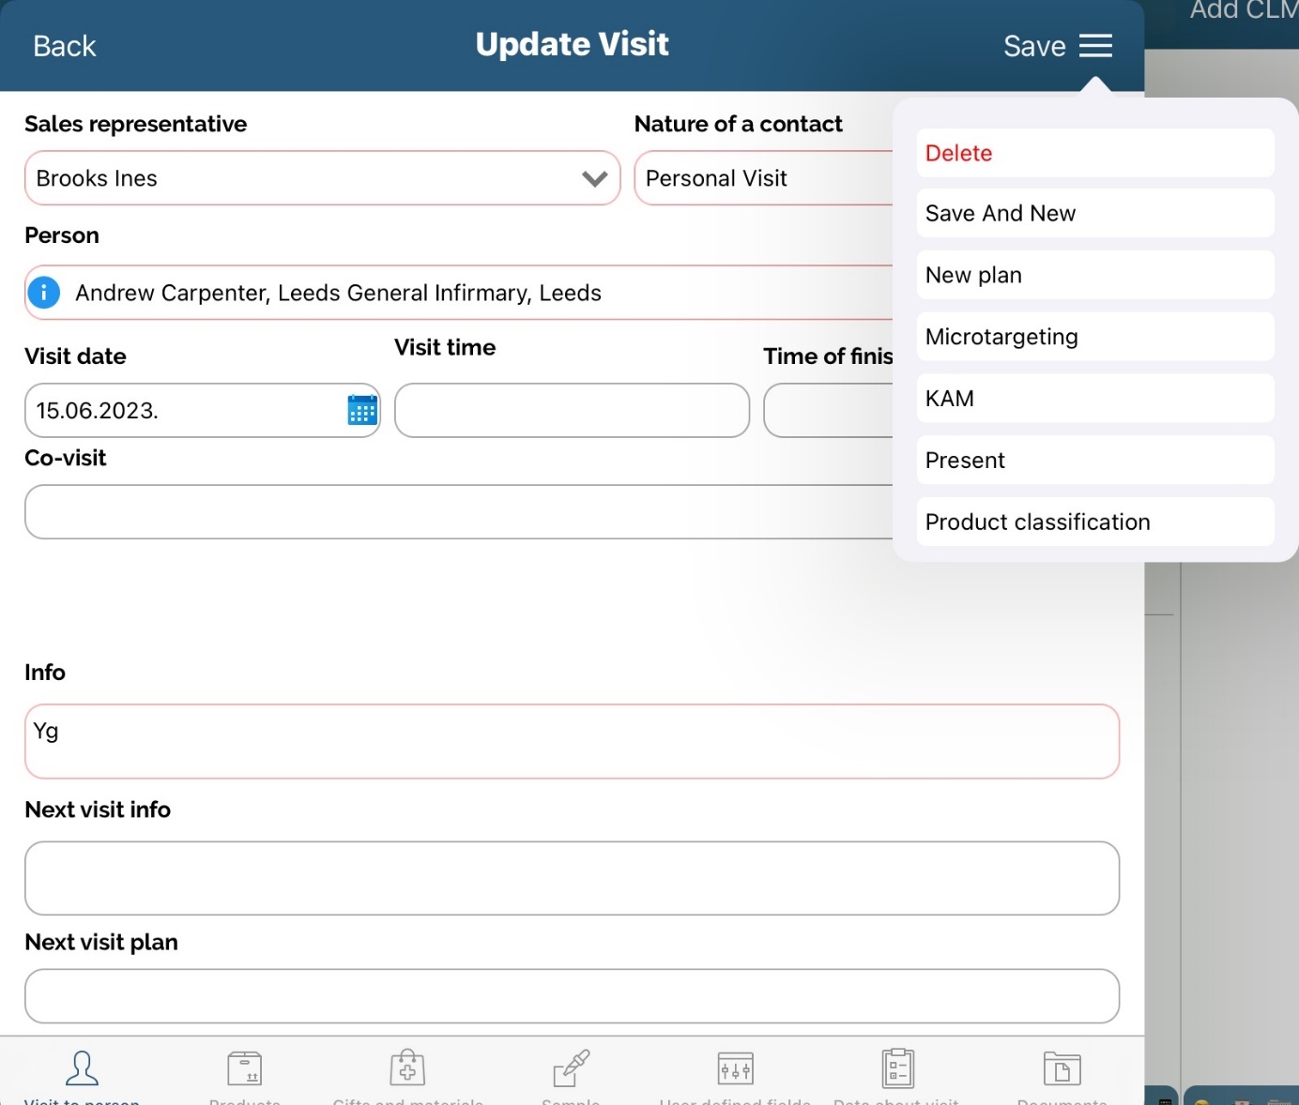
Task: Expand the Sales representative dropdown
Action: 594,178
